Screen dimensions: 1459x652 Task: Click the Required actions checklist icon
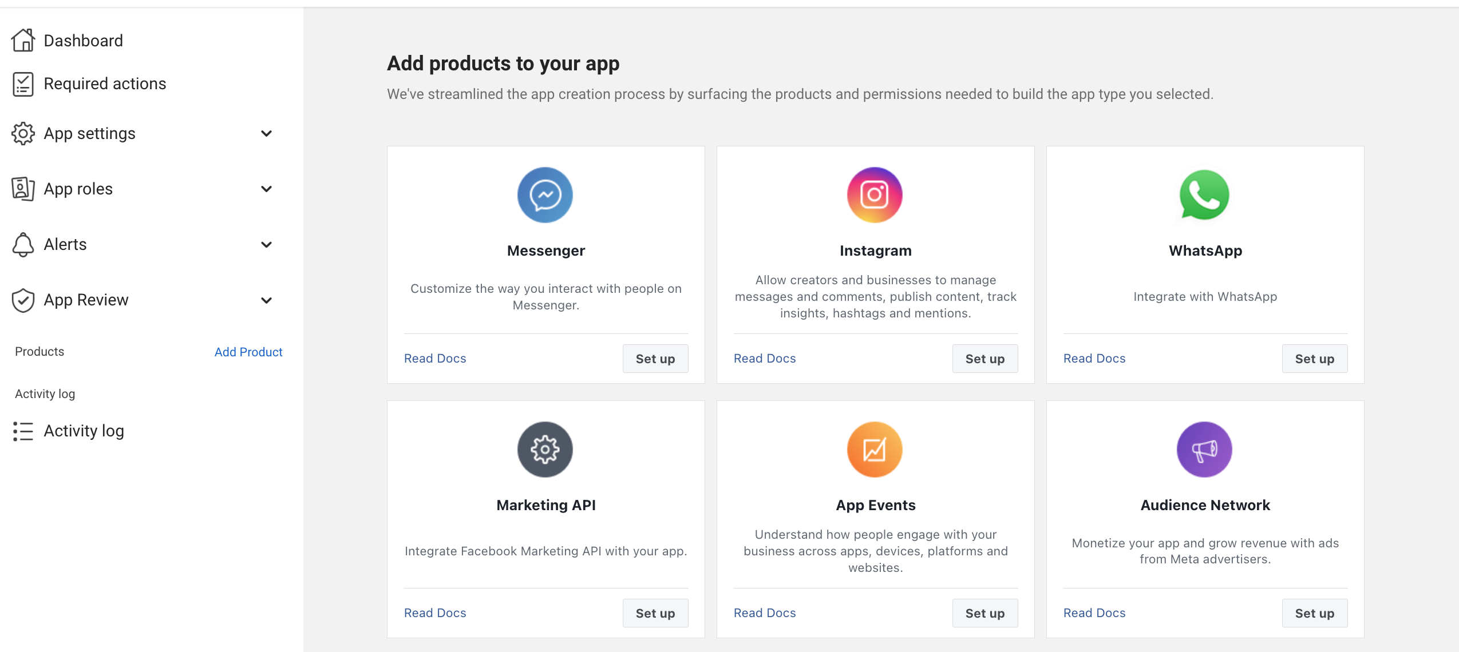(x=23, y=84)
